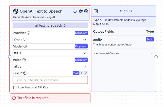The image size is (164, 107).
Task: Click the OpenAI logo icon
Action: (16, 11)
